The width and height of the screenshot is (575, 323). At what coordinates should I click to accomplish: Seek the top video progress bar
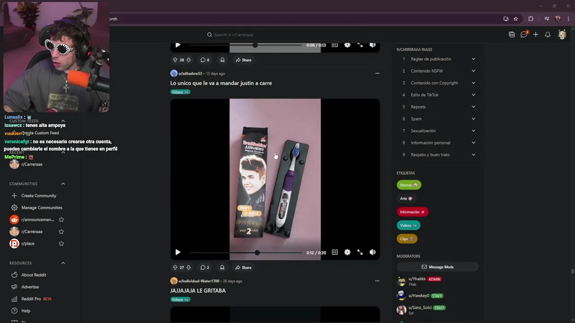(245, 45)
